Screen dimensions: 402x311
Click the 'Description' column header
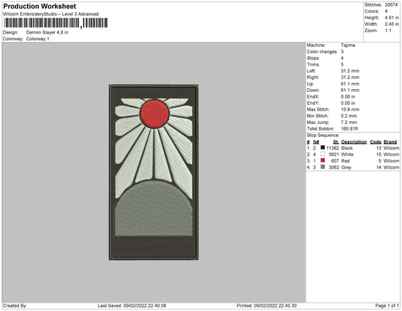354,142
